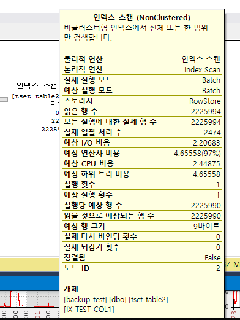Click 2225994 in 모든 실행에 대한 실제 행 수 row
240x320 pixels.
point(206,122)
